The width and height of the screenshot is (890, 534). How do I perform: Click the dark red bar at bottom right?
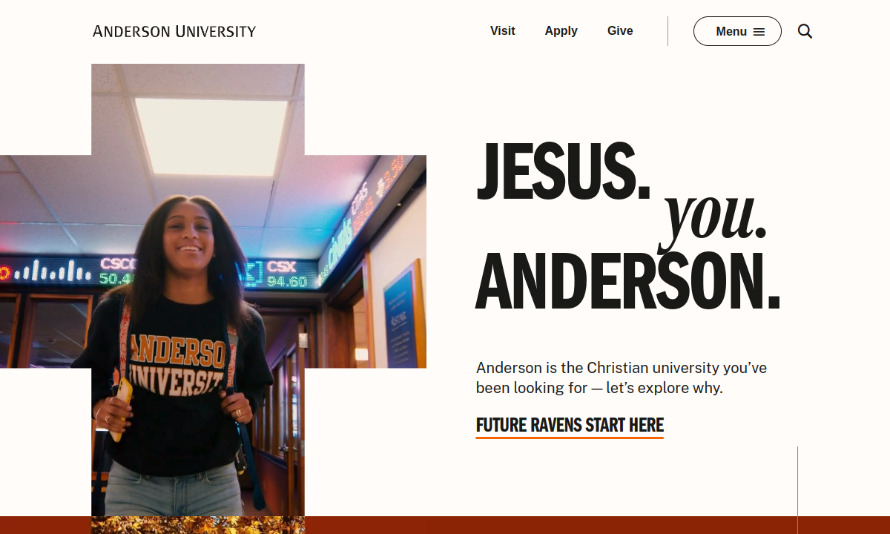[x=597, y=525]
